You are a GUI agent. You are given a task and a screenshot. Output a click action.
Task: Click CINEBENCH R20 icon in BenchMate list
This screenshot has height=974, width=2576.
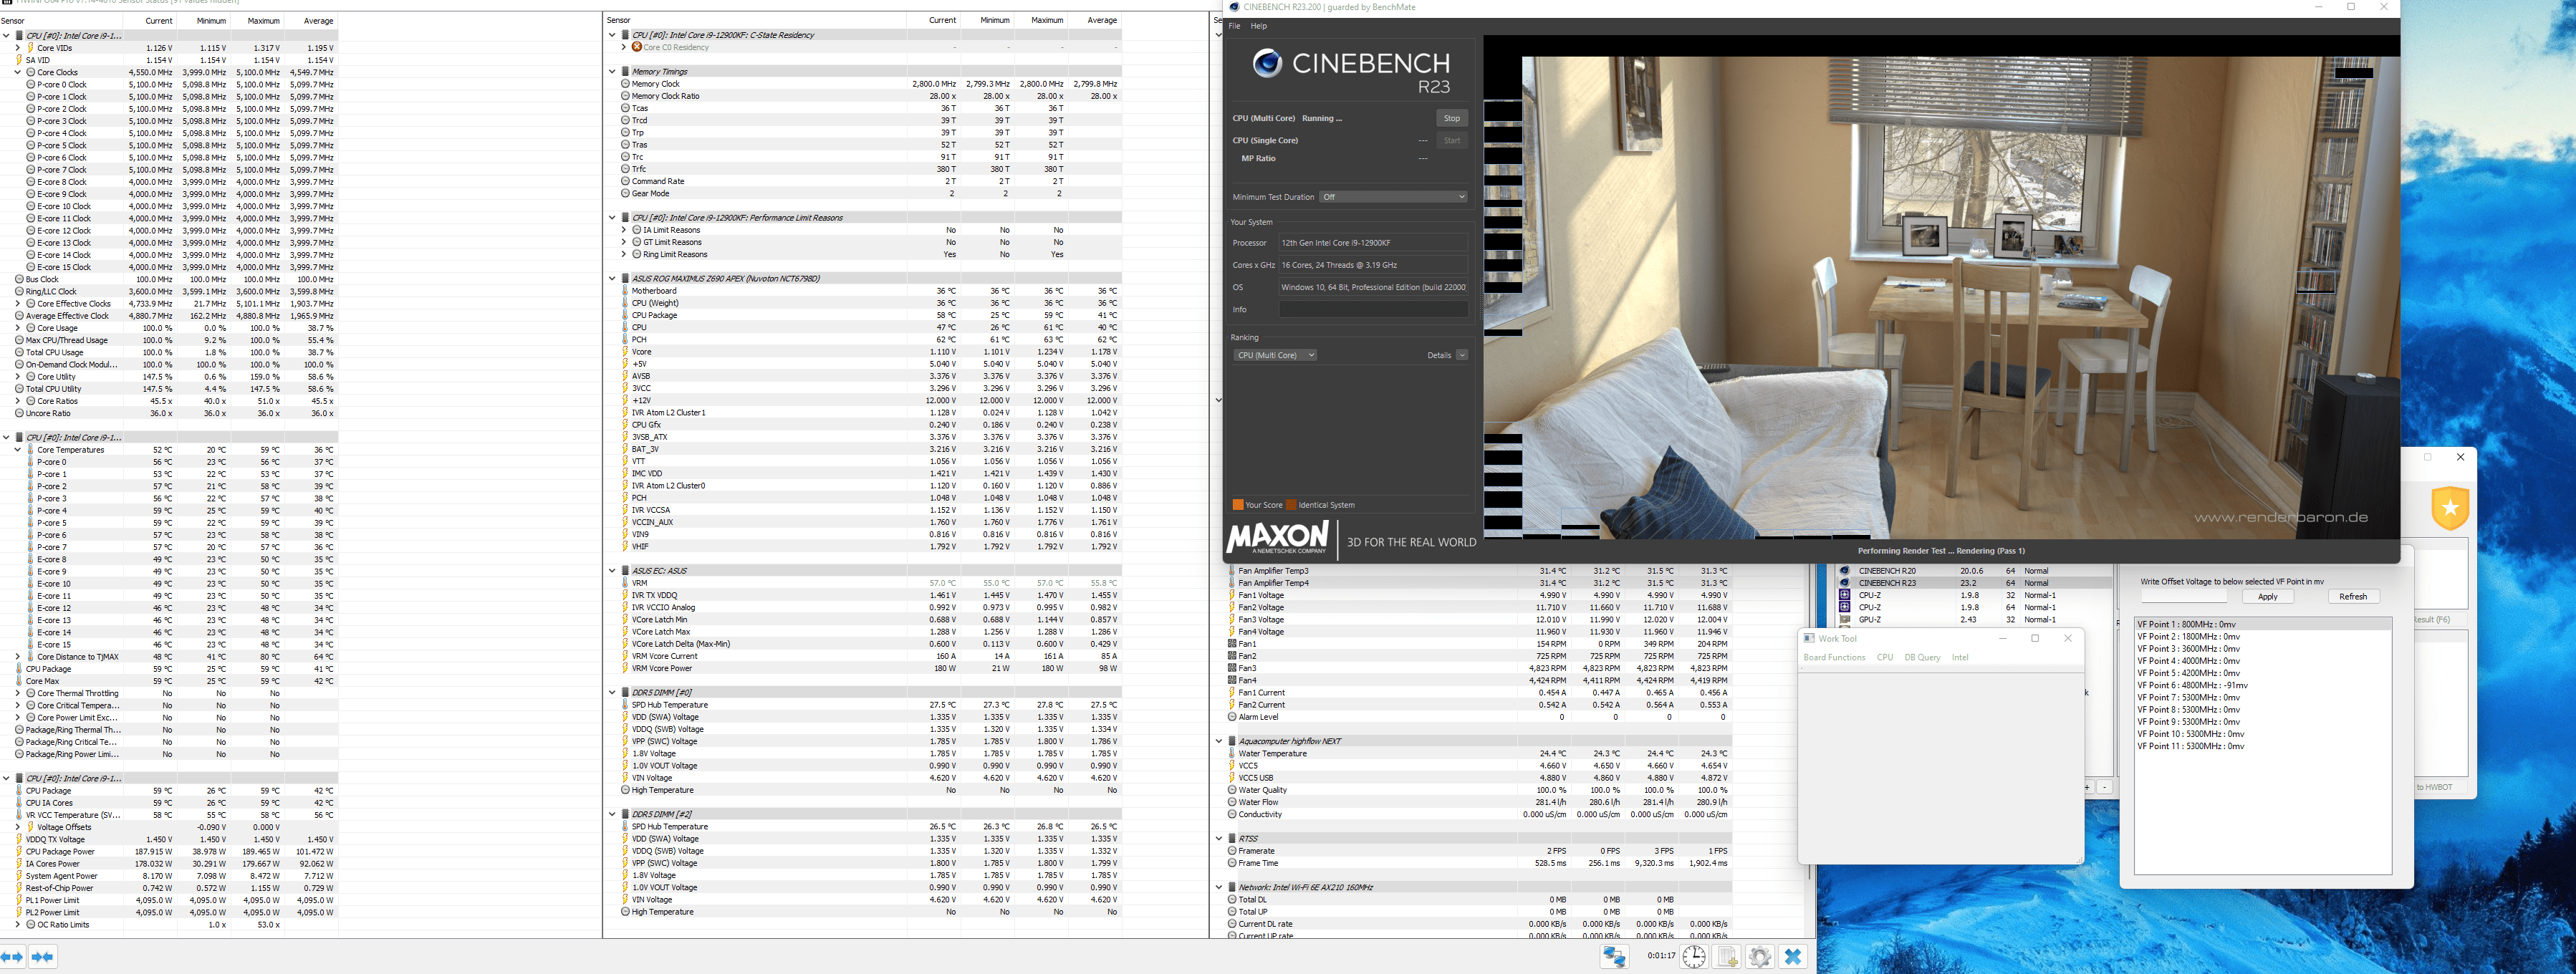click(1845, 571)
